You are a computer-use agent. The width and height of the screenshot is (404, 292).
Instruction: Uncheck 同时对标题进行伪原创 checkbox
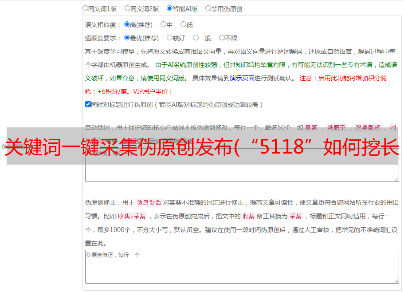pos(88,104)
